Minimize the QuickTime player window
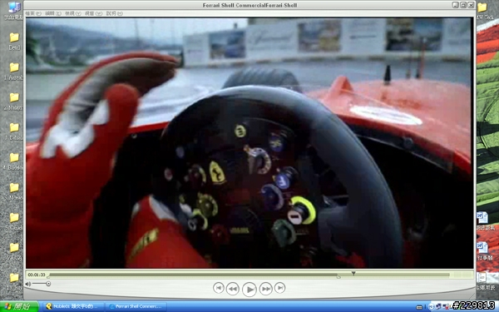 pyautogui.click(x=456, y=5)
